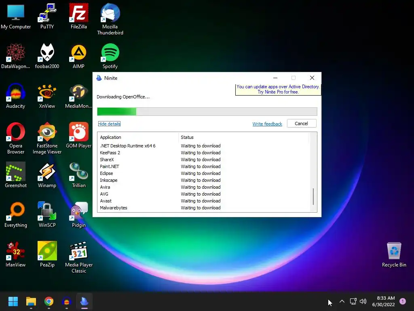Open the notification badge in taskbar

(403, 301)
